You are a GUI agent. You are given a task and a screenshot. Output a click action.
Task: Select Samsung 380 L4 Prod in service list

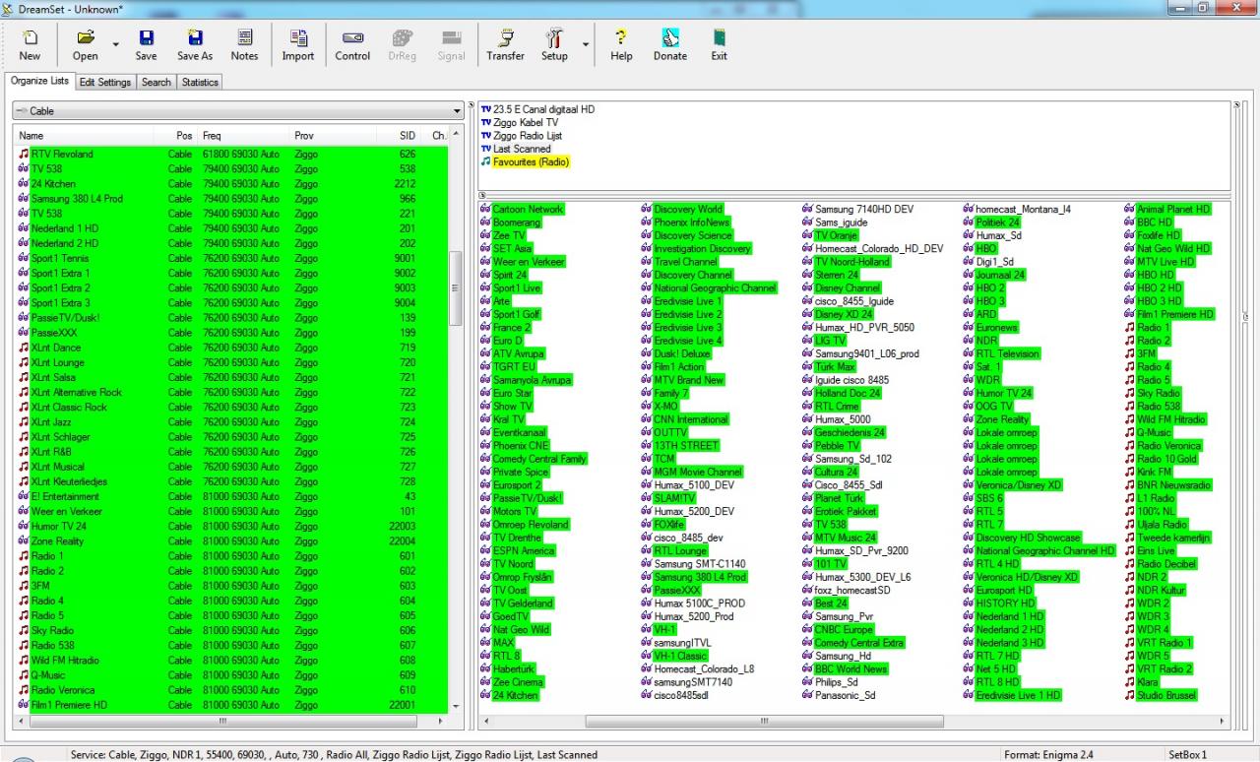[231, 199]
